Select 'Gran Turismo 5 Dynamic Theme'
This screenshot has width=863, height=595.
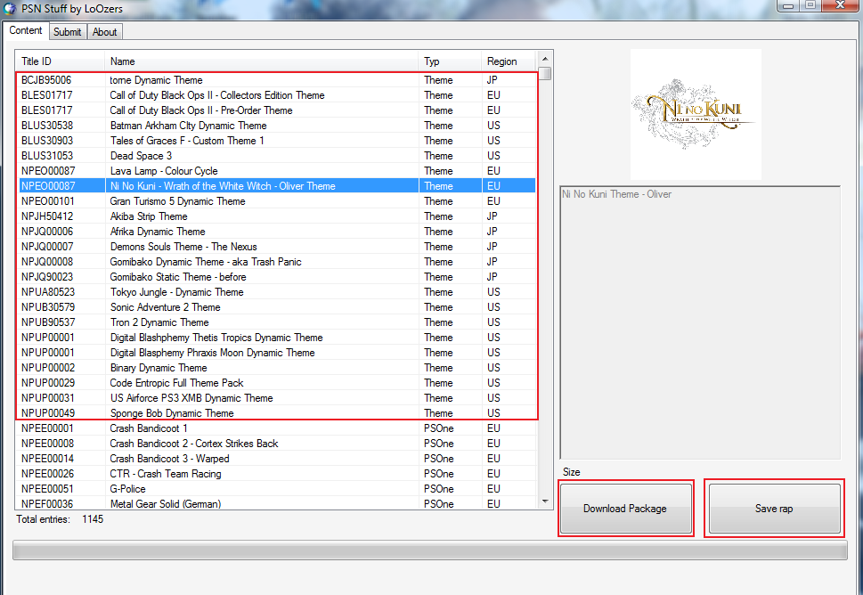point(277,201)
